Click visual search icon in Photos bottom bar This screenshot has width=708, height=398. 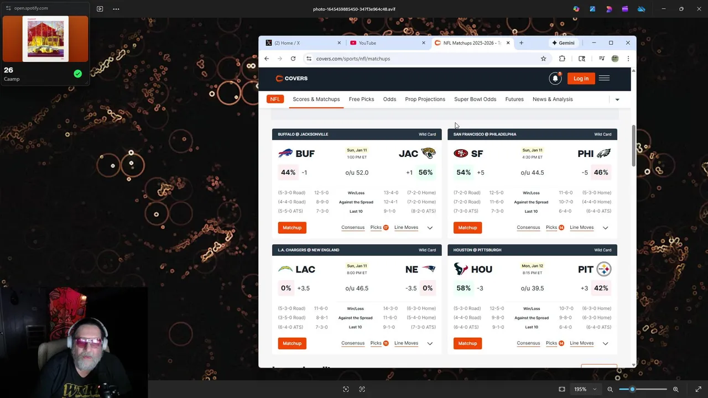pyautogui.click(x=346, y=389)
